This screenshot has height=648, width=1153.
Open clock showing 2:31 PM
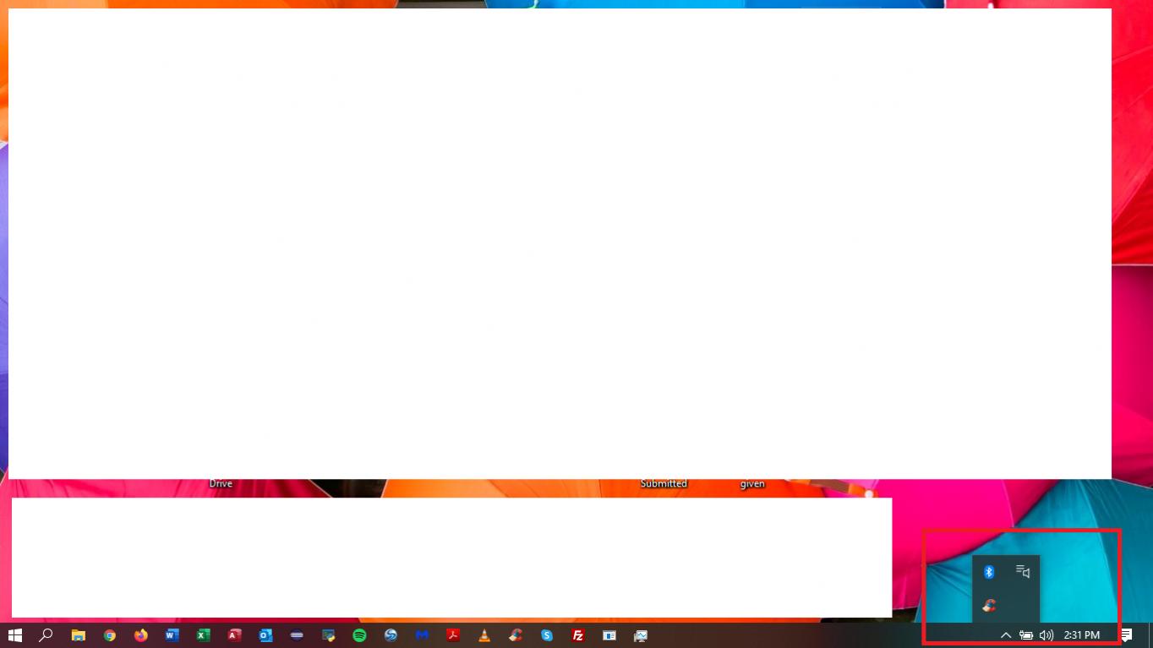point(1082,635)
